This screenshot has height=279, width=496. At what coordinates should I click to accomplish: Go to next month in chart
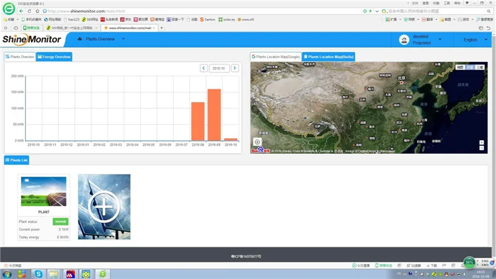pos(235,68)
